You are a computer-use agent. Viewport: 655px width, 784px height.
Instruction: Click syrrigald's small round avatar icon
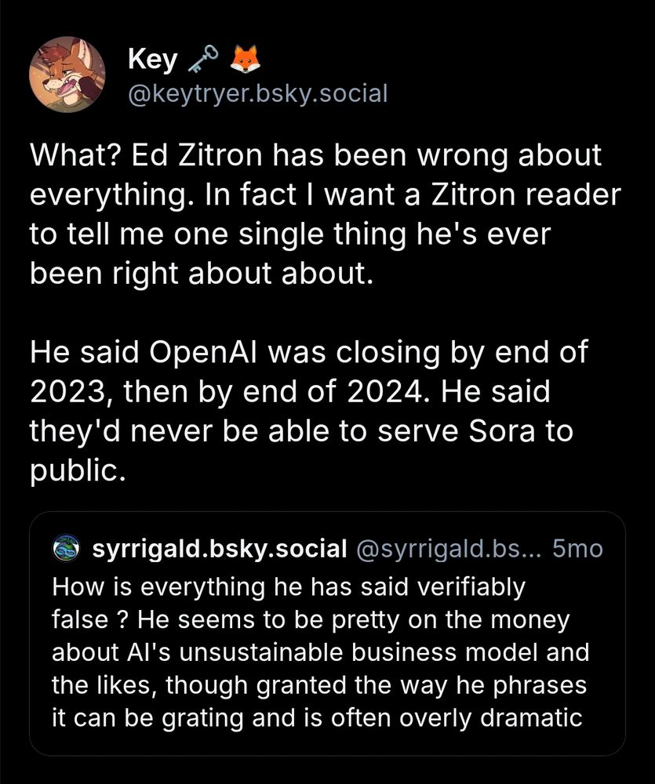(66, 549)
